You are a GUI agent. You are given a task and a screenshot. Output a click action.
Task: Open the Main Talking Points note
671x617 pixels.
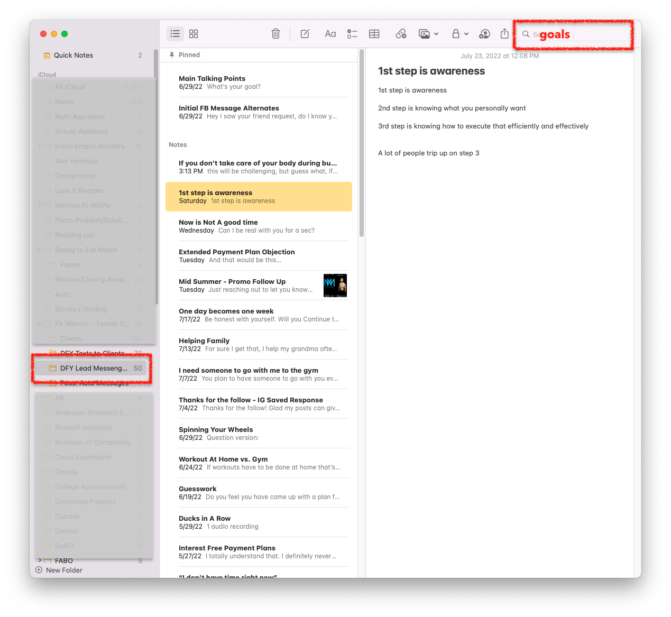click(x=259, y=82)
